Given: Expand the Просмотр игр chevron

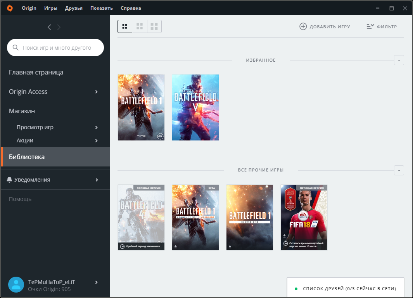Looking at the screenshot, I should [97, 127].
